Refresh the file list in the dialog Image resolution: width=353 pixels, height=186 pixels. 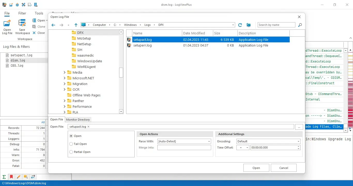point(240,25)
